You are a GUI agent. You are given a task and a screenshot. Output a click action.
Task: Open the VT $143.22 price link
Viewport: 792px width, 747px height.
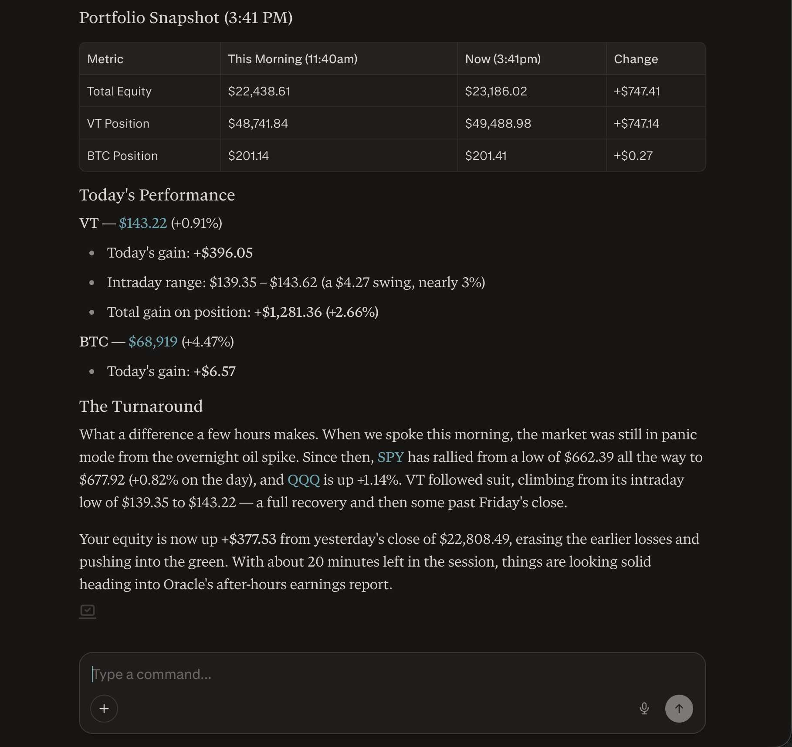coord(143,223)
